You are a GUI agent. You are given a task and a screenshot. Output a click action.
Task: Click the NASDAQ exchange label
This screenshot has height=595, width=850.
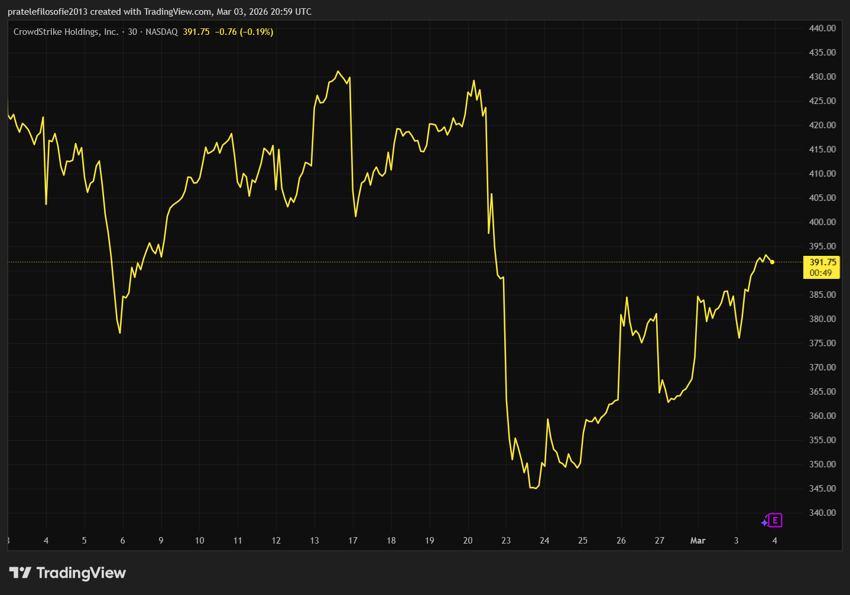click(161, 32)
